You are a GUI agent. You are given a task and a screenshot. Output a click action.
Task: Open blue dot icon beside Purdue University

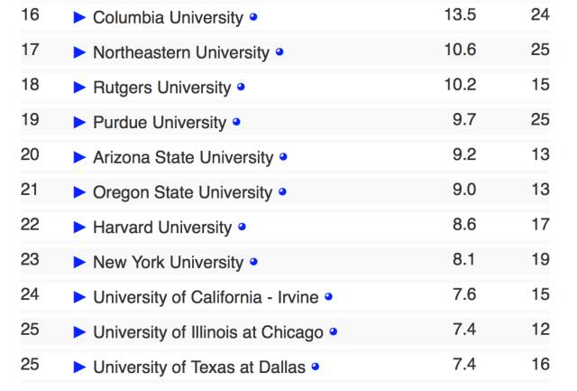236,122
